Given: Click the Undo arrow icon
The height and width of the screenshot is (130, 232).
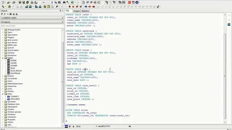Looking at the screenshot, I should [x=44, y=3].
